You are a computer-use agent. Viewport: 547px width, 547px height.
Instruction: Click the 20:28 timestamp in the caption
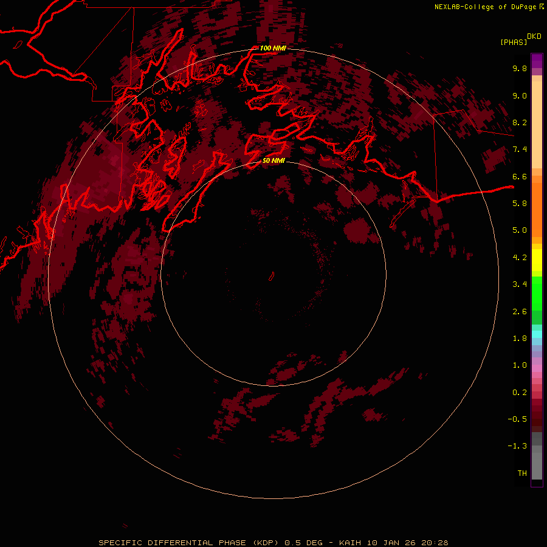tap(435, 543)
